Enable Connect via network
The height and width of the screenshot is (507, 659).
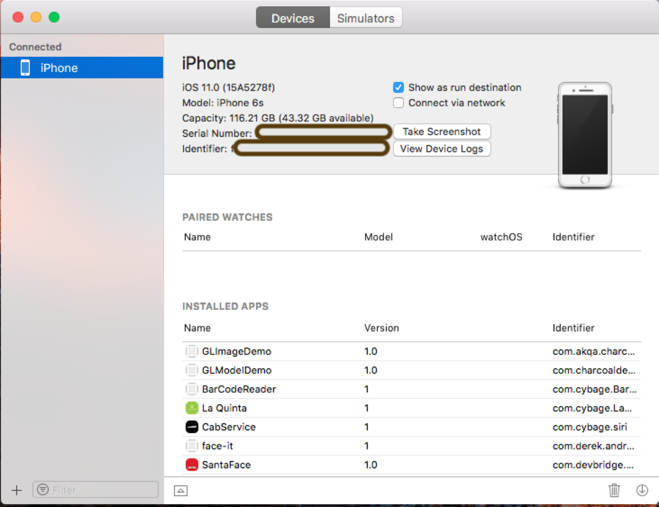point(398,103)
